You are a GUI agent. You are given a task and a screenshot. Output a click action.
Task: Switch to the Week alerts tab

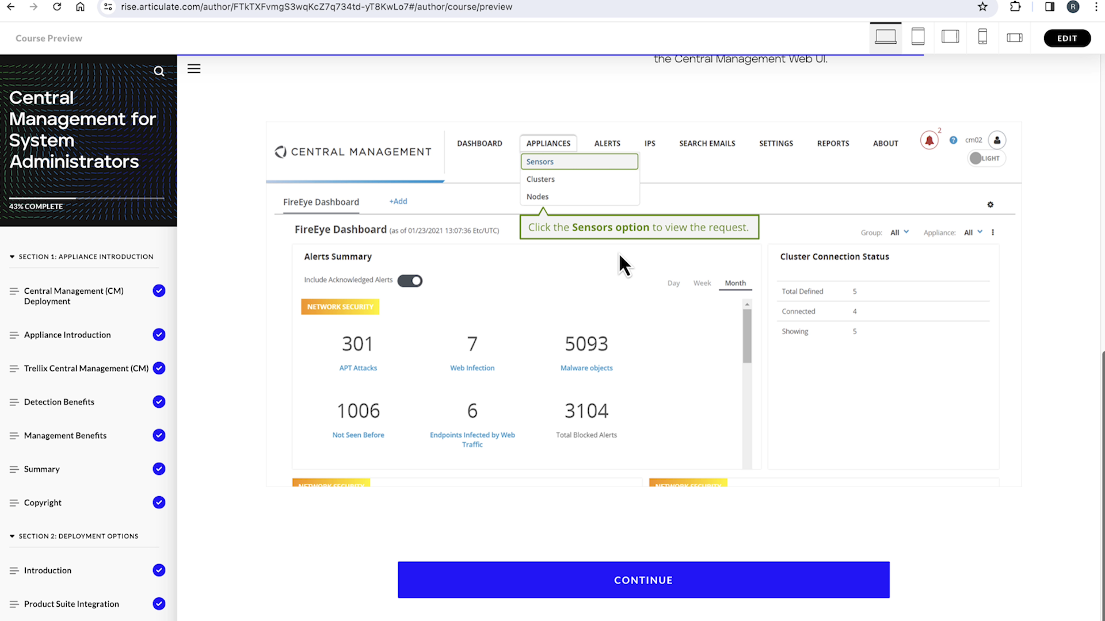pos(702,283)
